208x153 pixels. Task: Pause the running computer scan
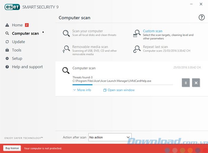(186, 83)
